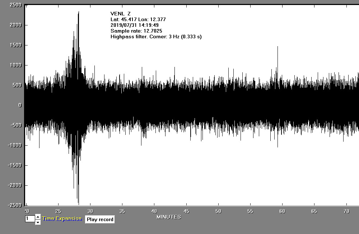Viewport: 359px width, 234px height.
Task: Click the Sample rate 12.7025 text
Action: (136, 31)
